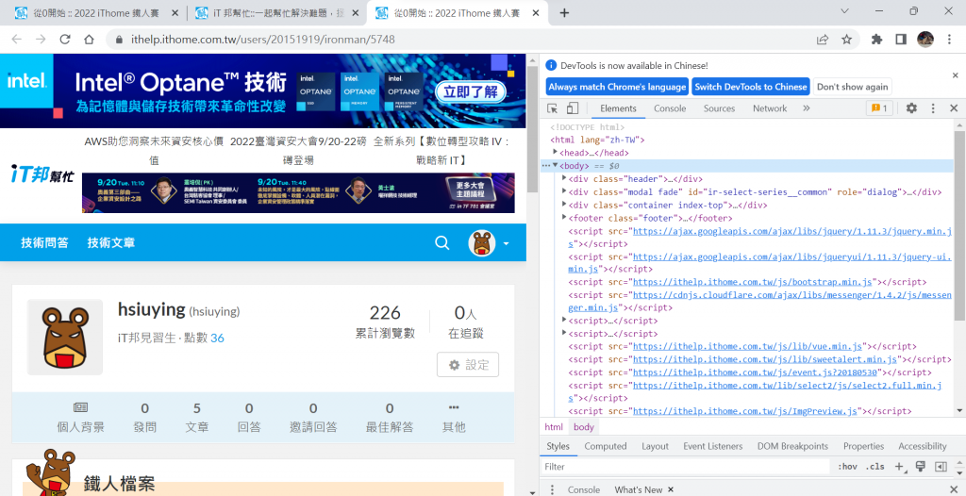Open the 設定 settings button on profile
966x496 pixels.
point(468,365)
